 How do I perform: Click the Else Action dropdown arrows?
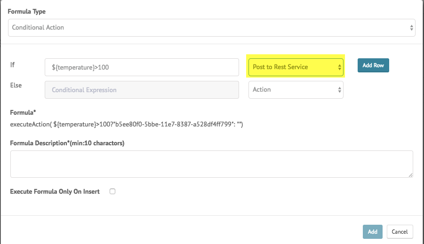339,90
